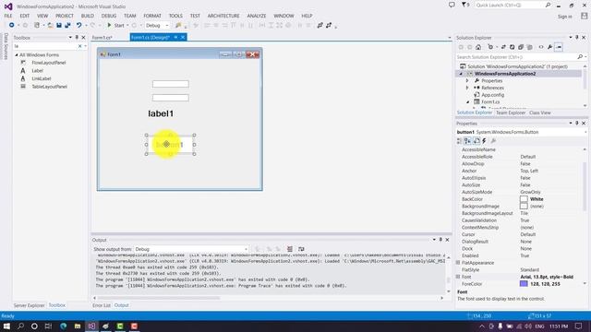The image size is (591, 332).
Task: Collapse the All Windows Forms group
Action: [x=17, y=55]
